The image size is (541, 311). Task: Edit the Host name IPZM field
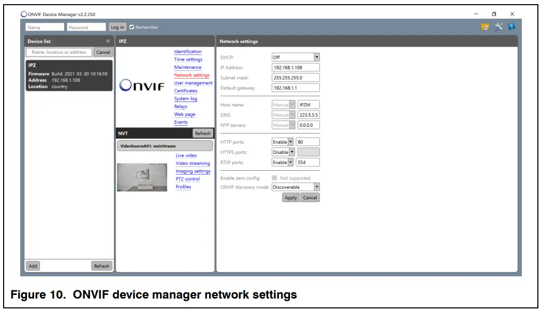[x=309, y=105]
